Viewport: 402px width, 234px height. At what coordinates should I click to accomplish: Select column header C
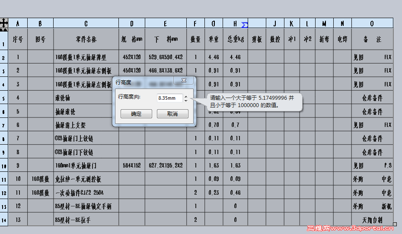(86, 23)
